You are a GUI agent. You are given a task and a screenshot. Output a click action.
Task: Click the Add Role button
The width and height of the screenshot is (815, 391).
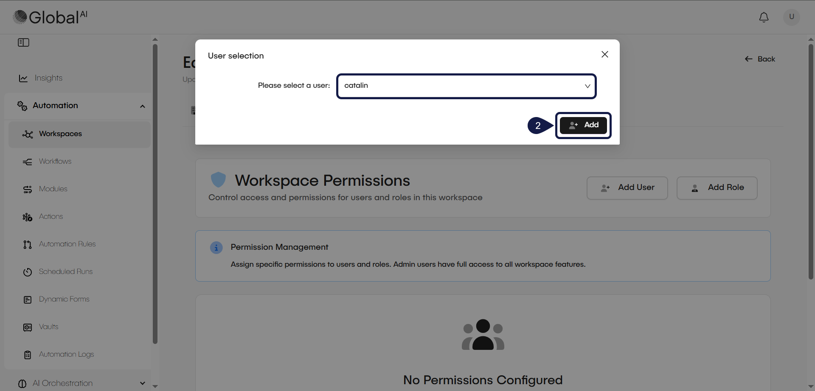[717, 187]
